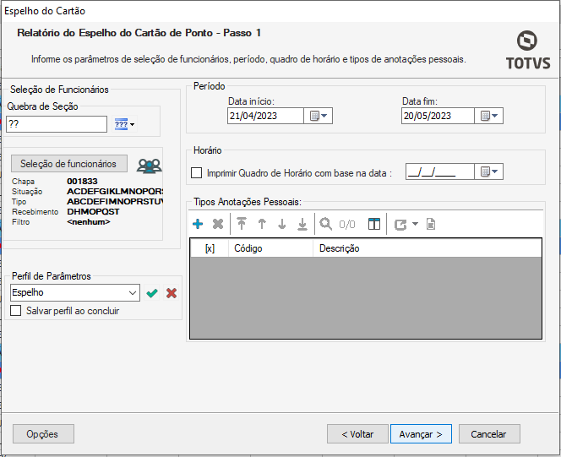561x457 pixels.
Task: Click the green checkmark save profile icon
Action: 152,293
